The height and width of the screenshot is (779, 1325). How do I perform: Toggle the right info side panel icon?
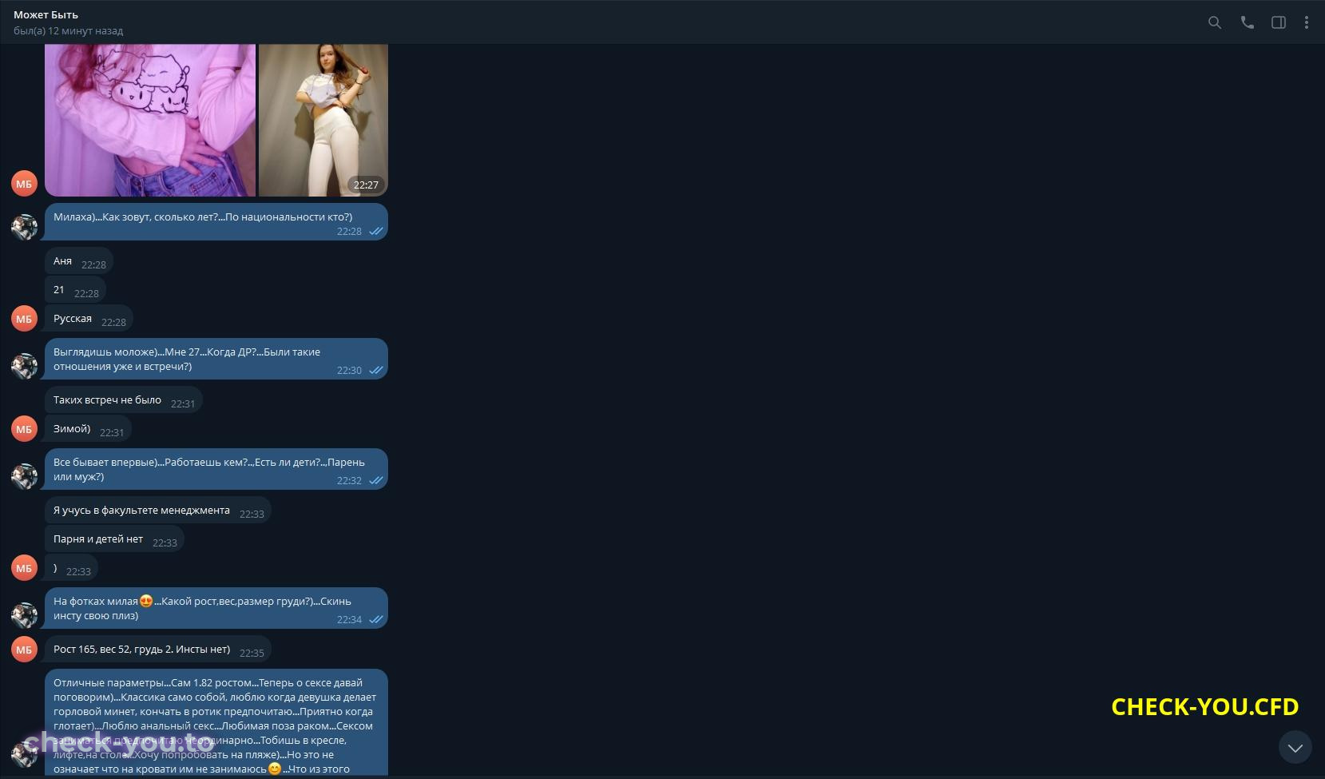[1279, 22]
